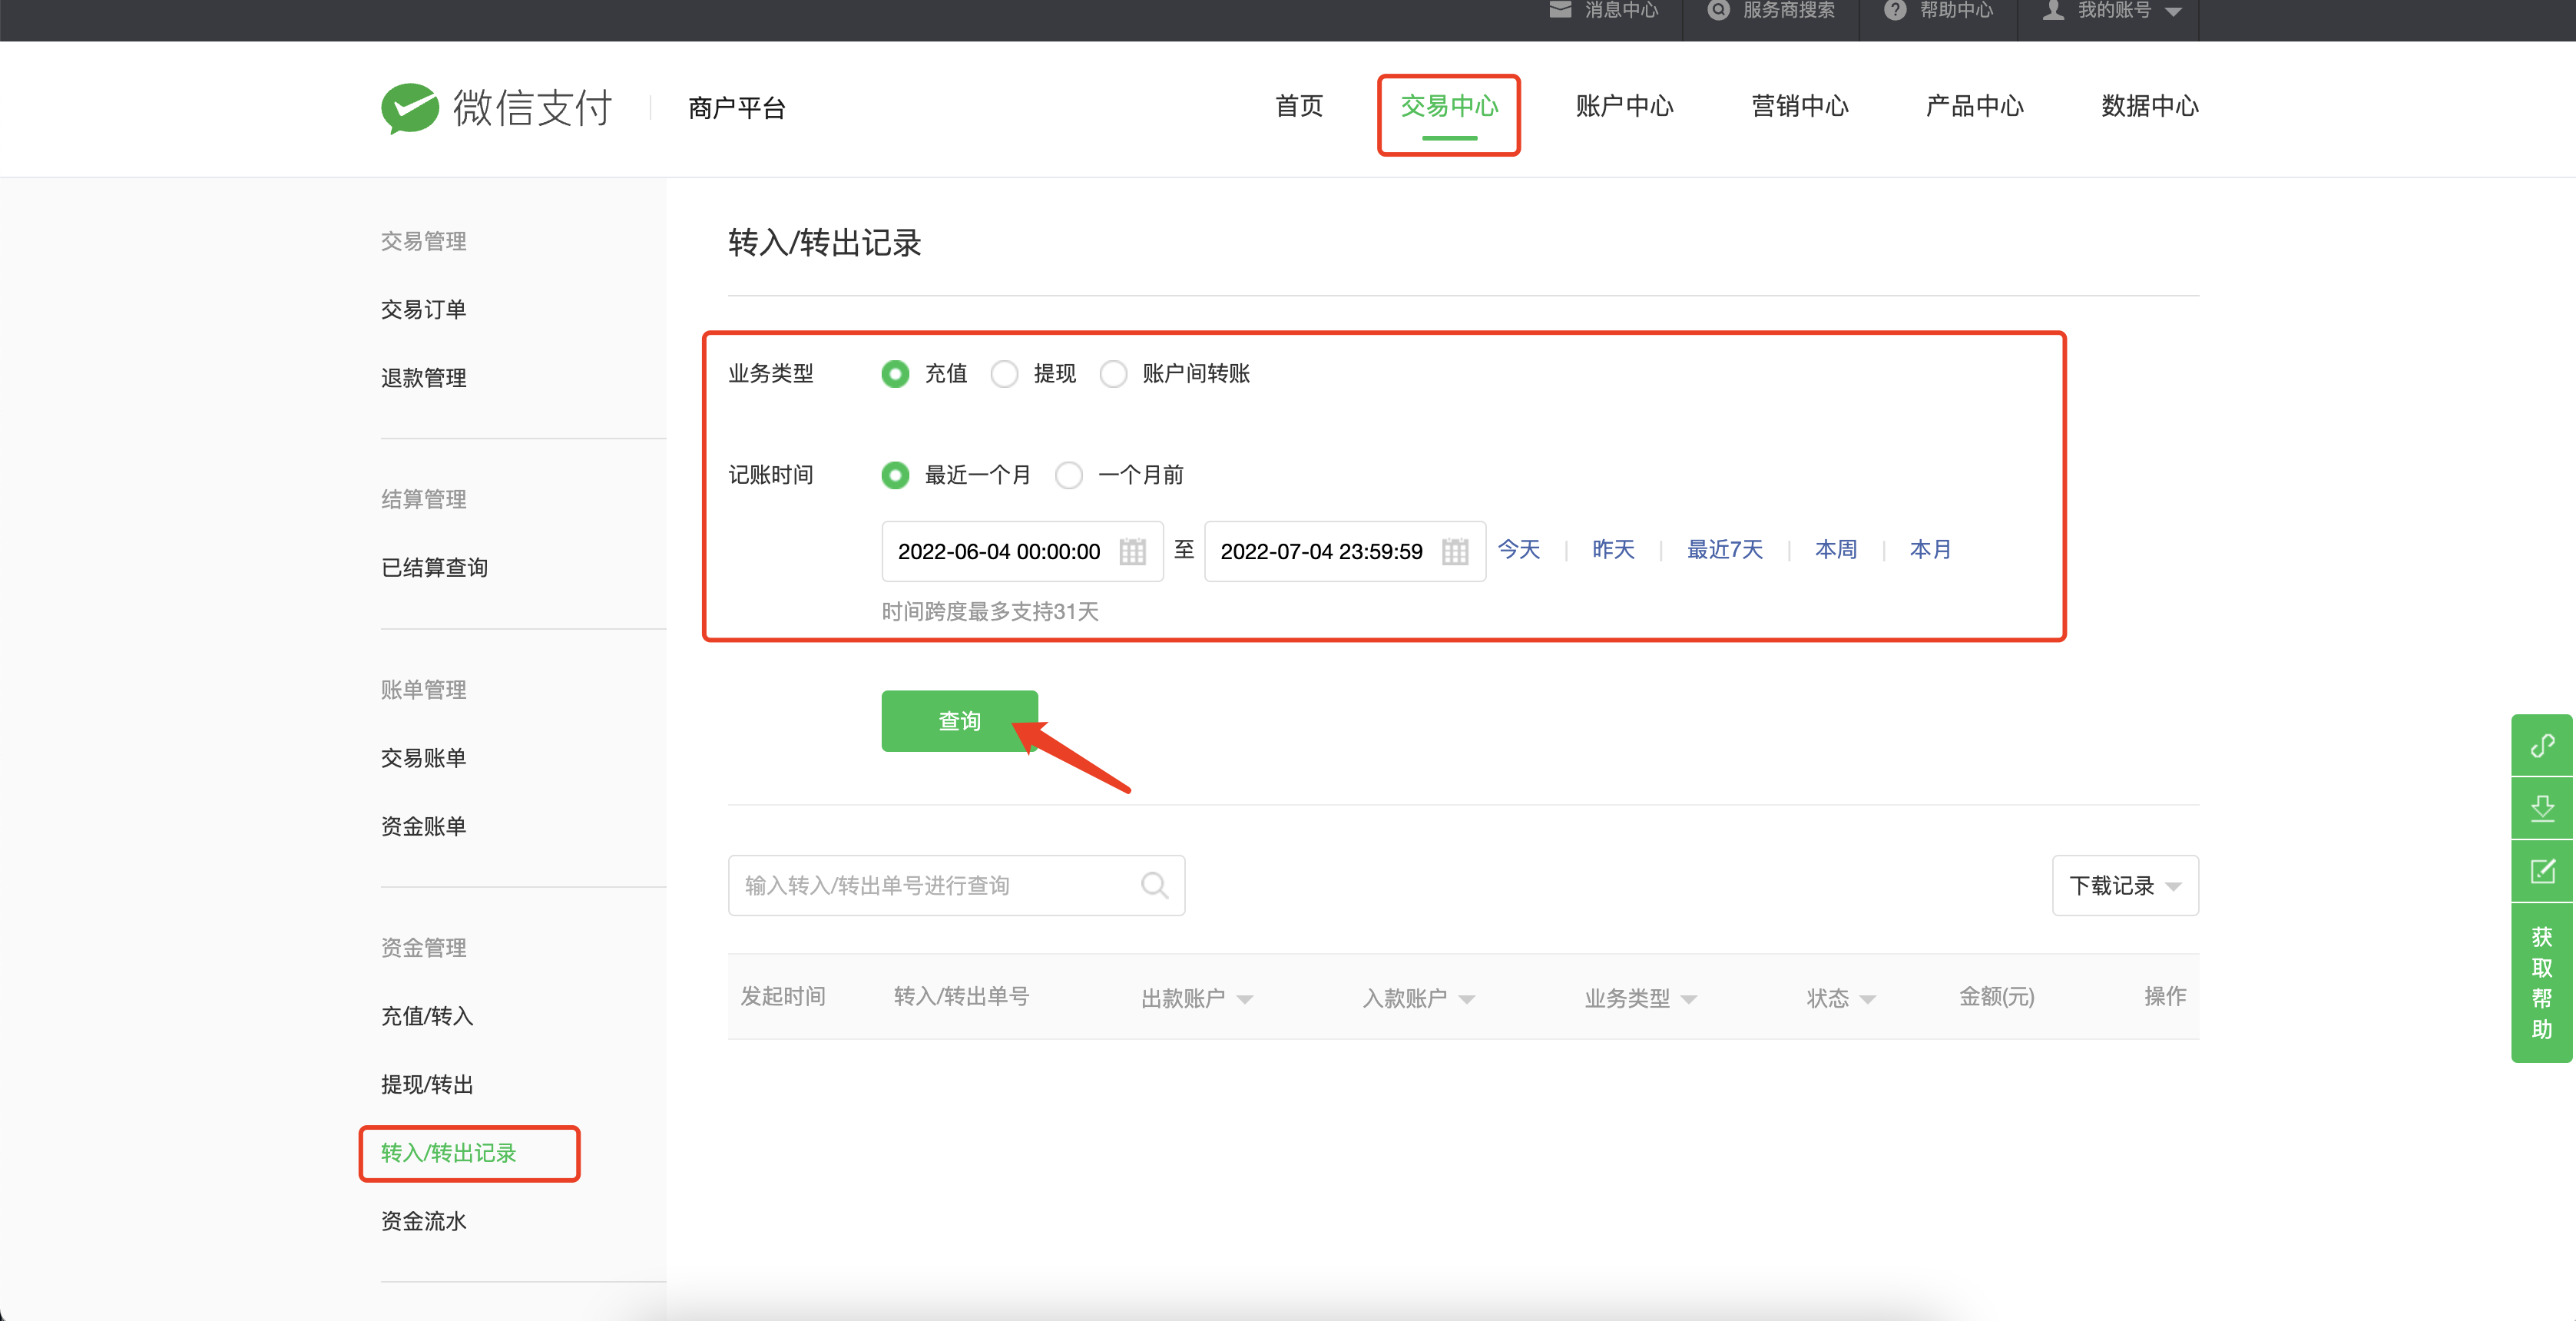Click 转入/转出单号 column header
Screen dimensions: 2576x1321
(x=961, y=996)
